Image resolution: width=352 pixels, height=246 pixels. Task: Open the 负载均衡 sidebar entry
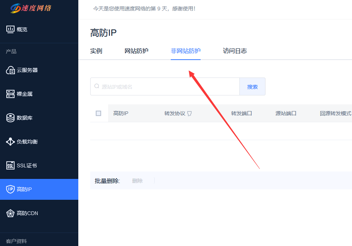pos(39,142)
